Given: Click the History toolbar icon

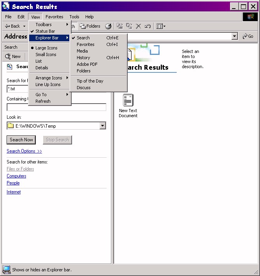Looking at the screenshot, I should point(108,26).
